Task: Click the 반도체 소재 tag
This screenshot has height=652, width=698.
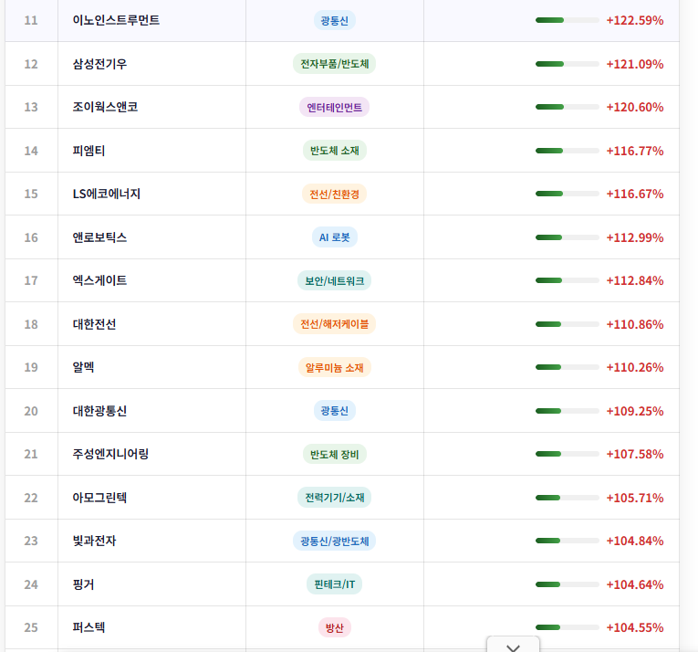Action: [334, 151]
